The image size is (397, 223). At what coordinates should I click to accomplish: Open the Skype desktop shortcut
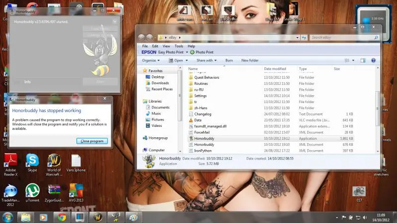[32, 163]
